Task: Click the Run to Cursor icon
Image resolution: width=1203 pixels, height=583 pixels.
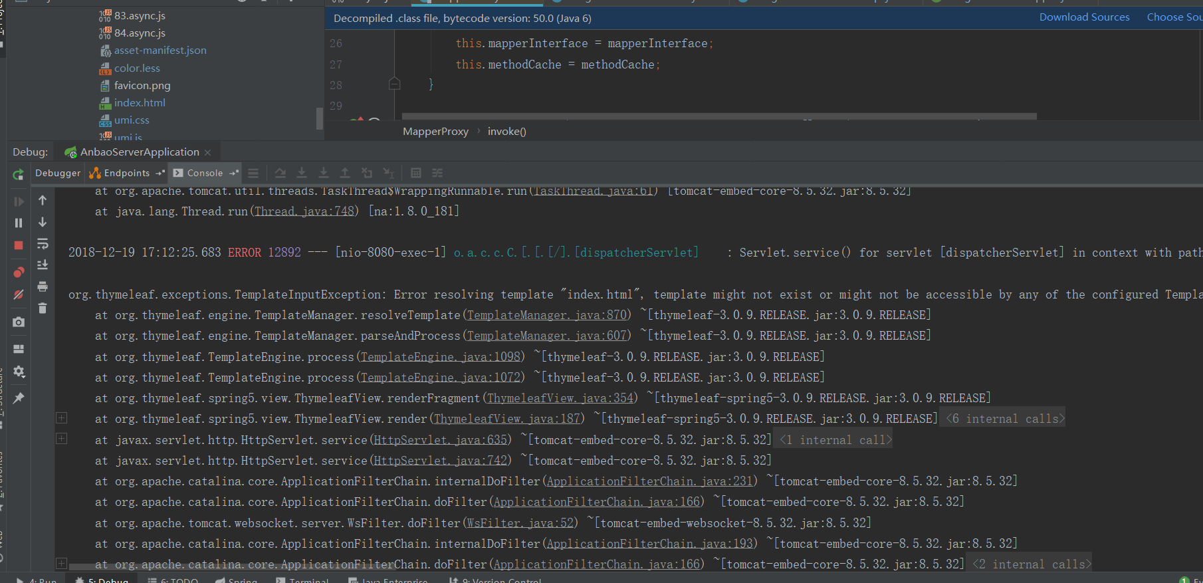Action: (x=389, y=173)
